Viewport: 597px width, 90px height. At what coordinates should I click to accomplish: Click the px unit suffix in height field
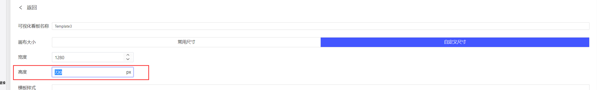click(128, 72)
